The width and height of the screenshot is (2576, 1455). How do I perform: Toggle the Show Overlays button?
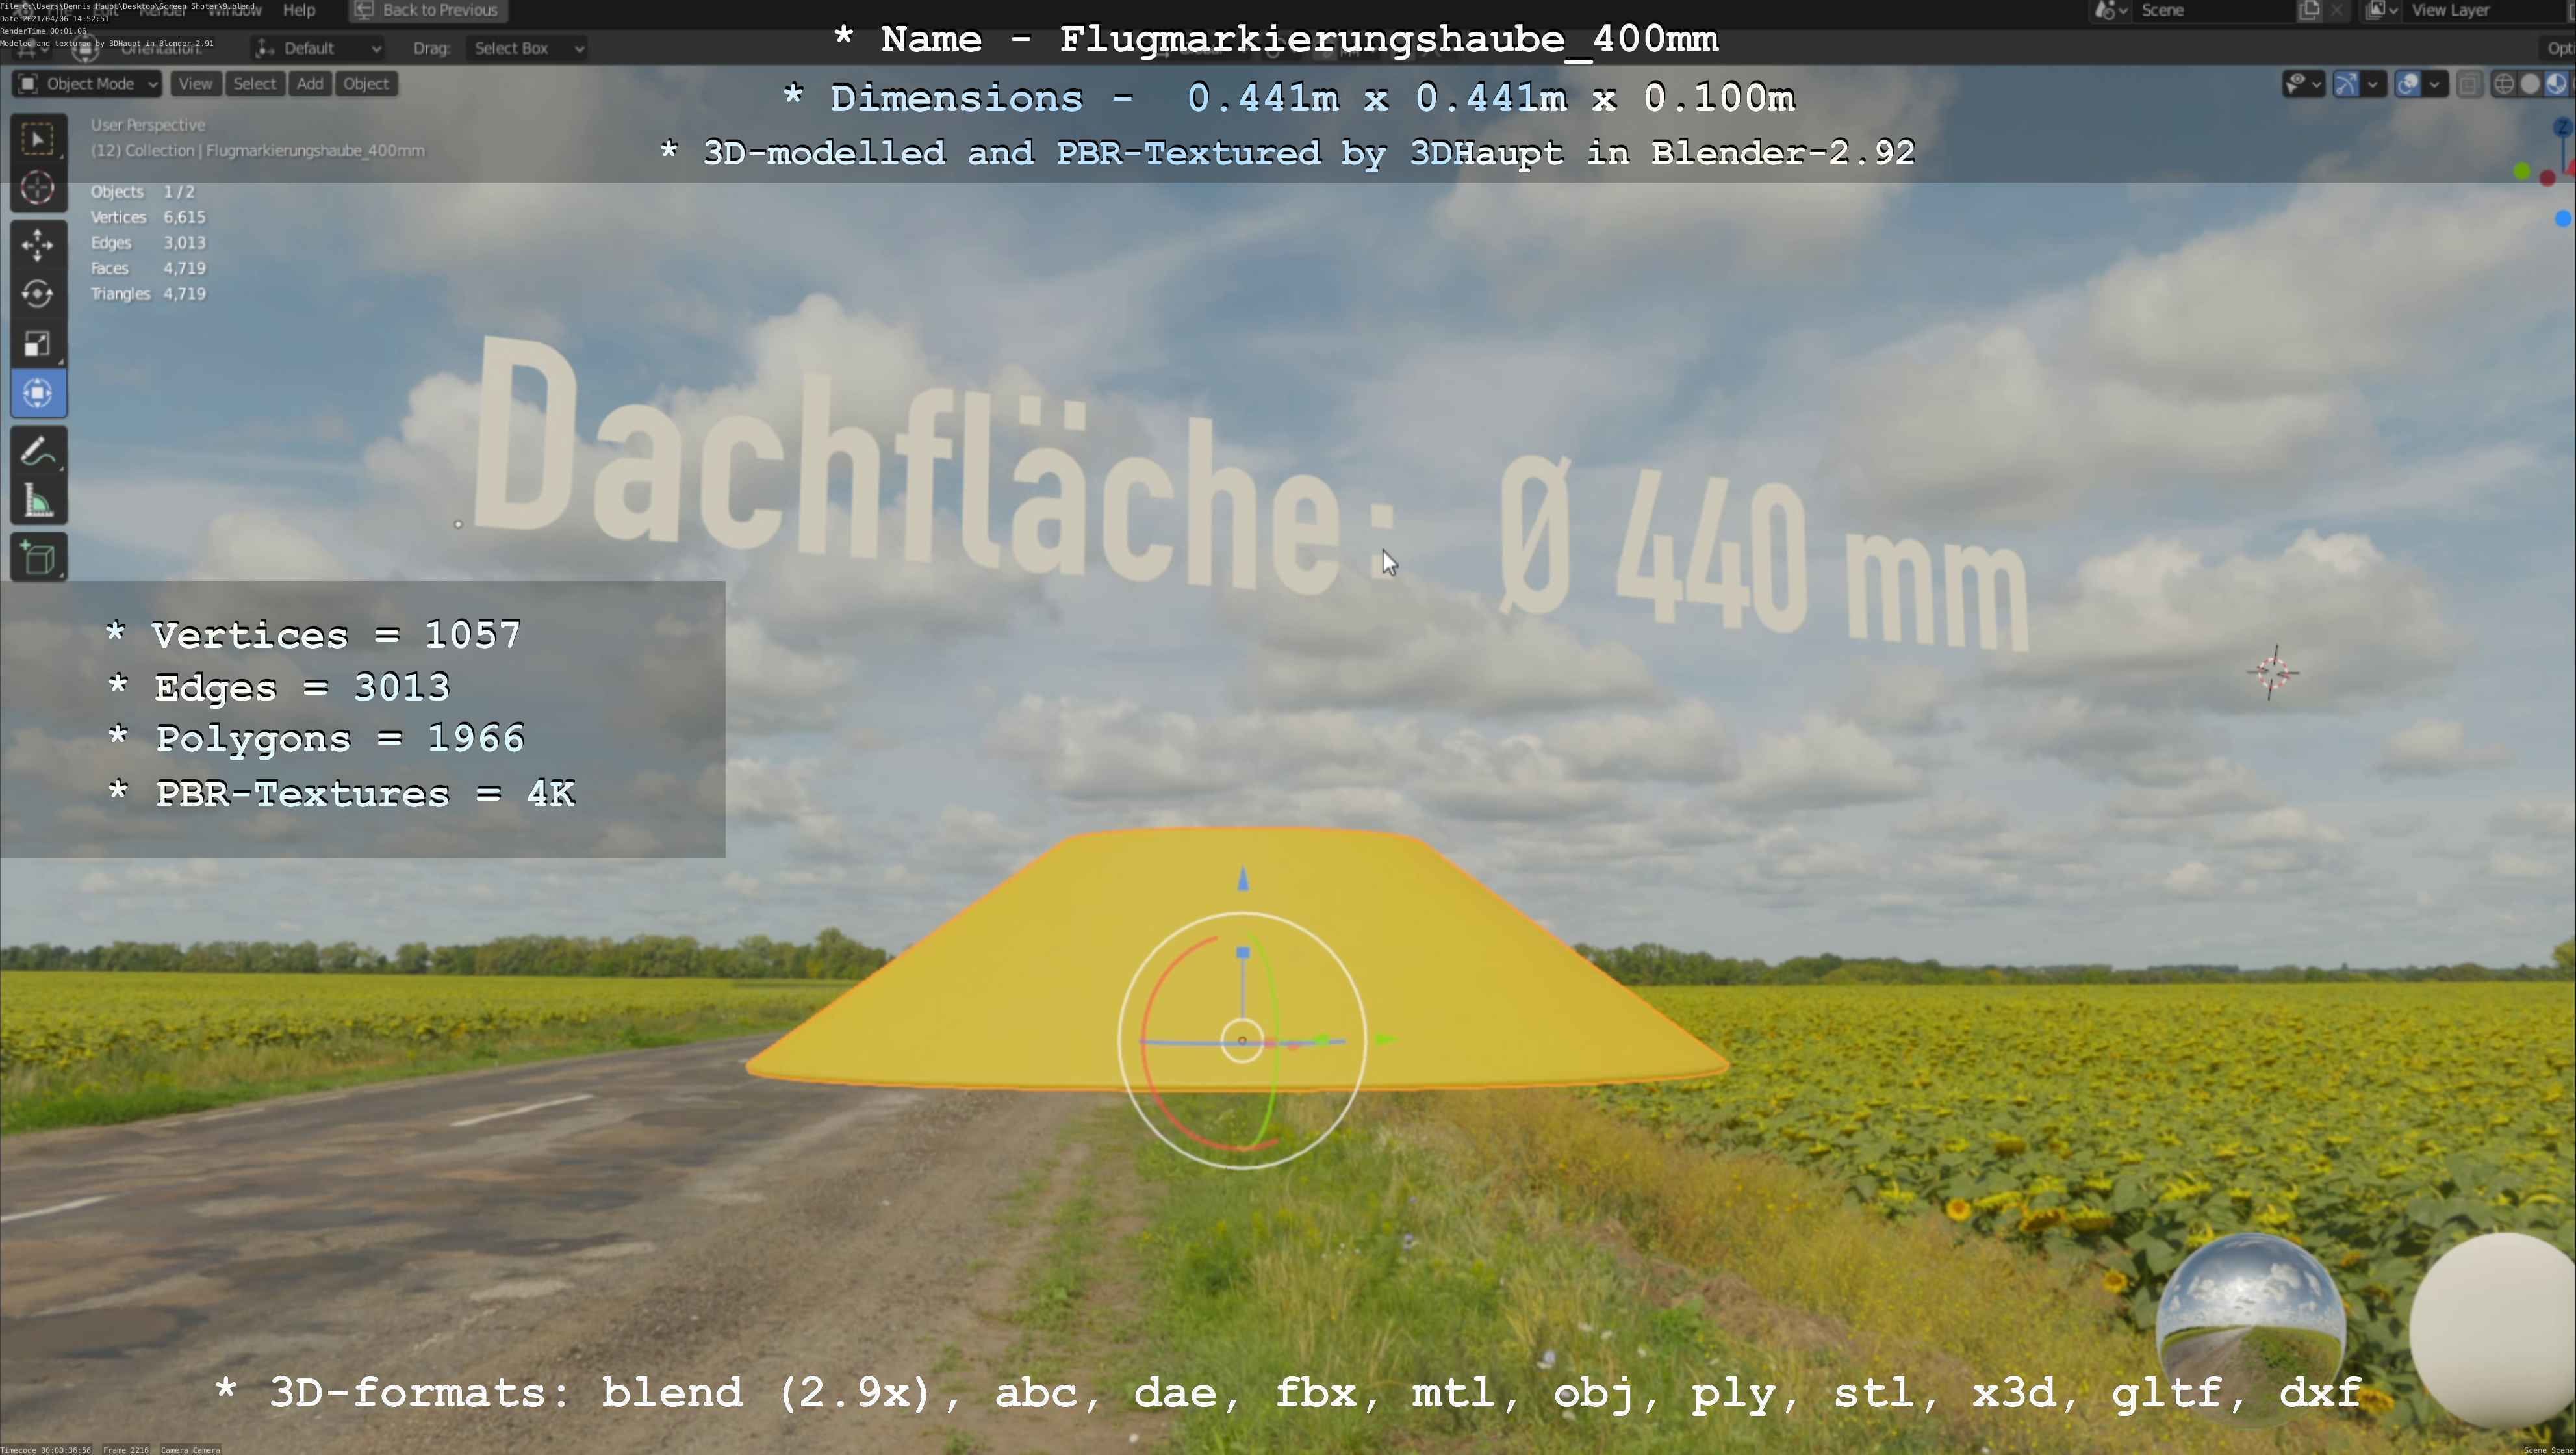coord(2408,84)
